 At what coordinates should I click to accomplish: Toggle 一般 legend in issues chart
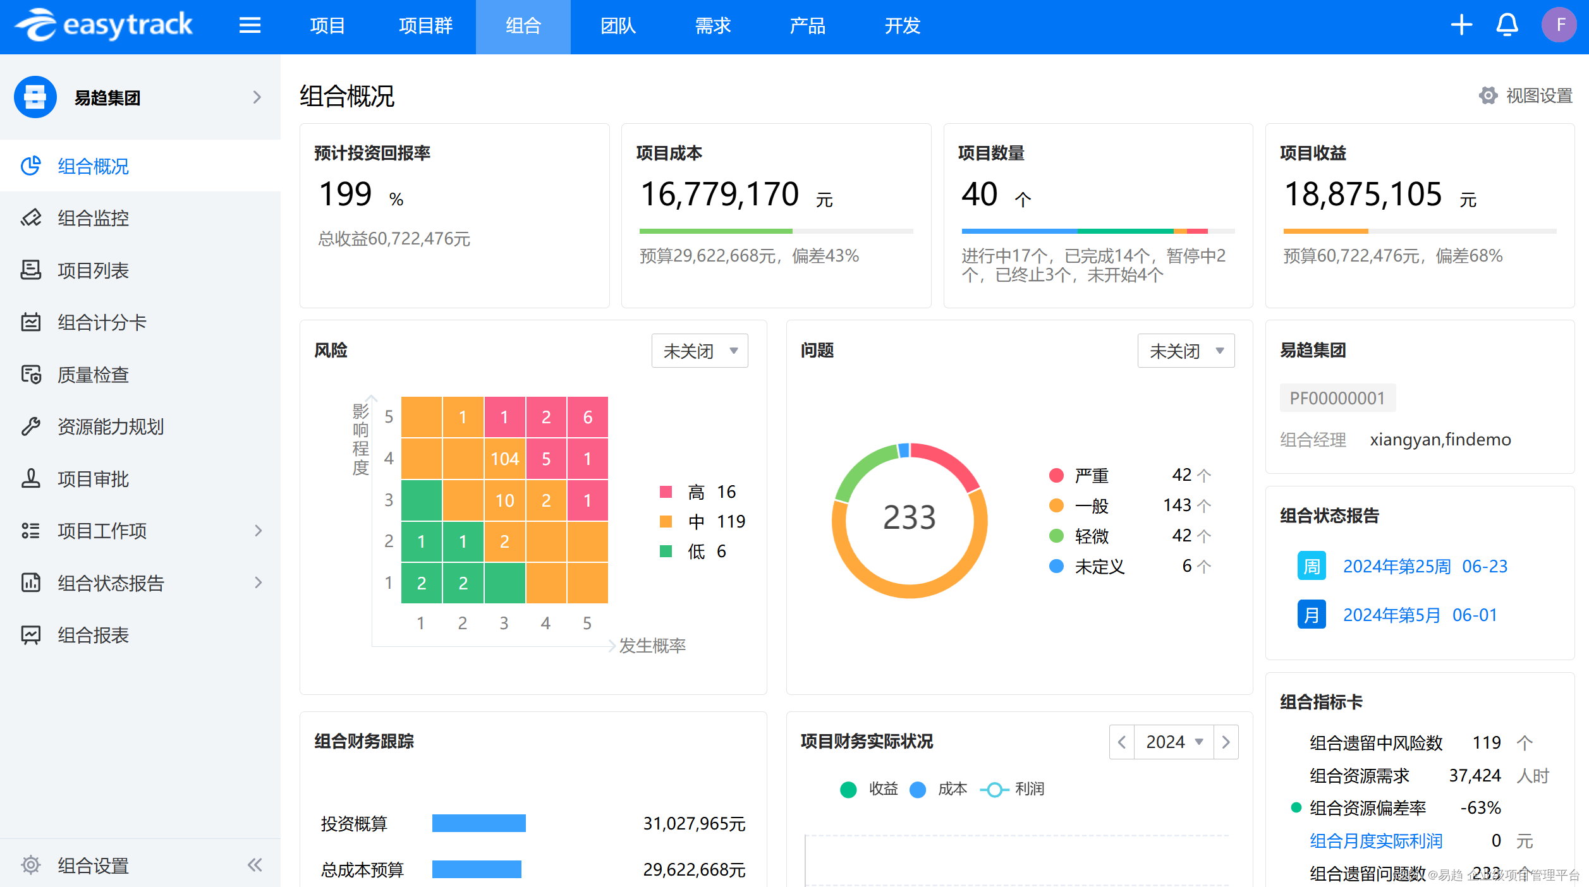(1079, 505)
